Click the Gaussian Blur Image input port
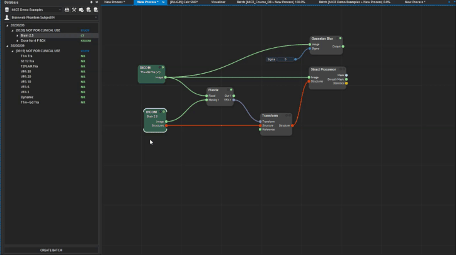This screenshot has width=456, height=255. click(310, 45)
